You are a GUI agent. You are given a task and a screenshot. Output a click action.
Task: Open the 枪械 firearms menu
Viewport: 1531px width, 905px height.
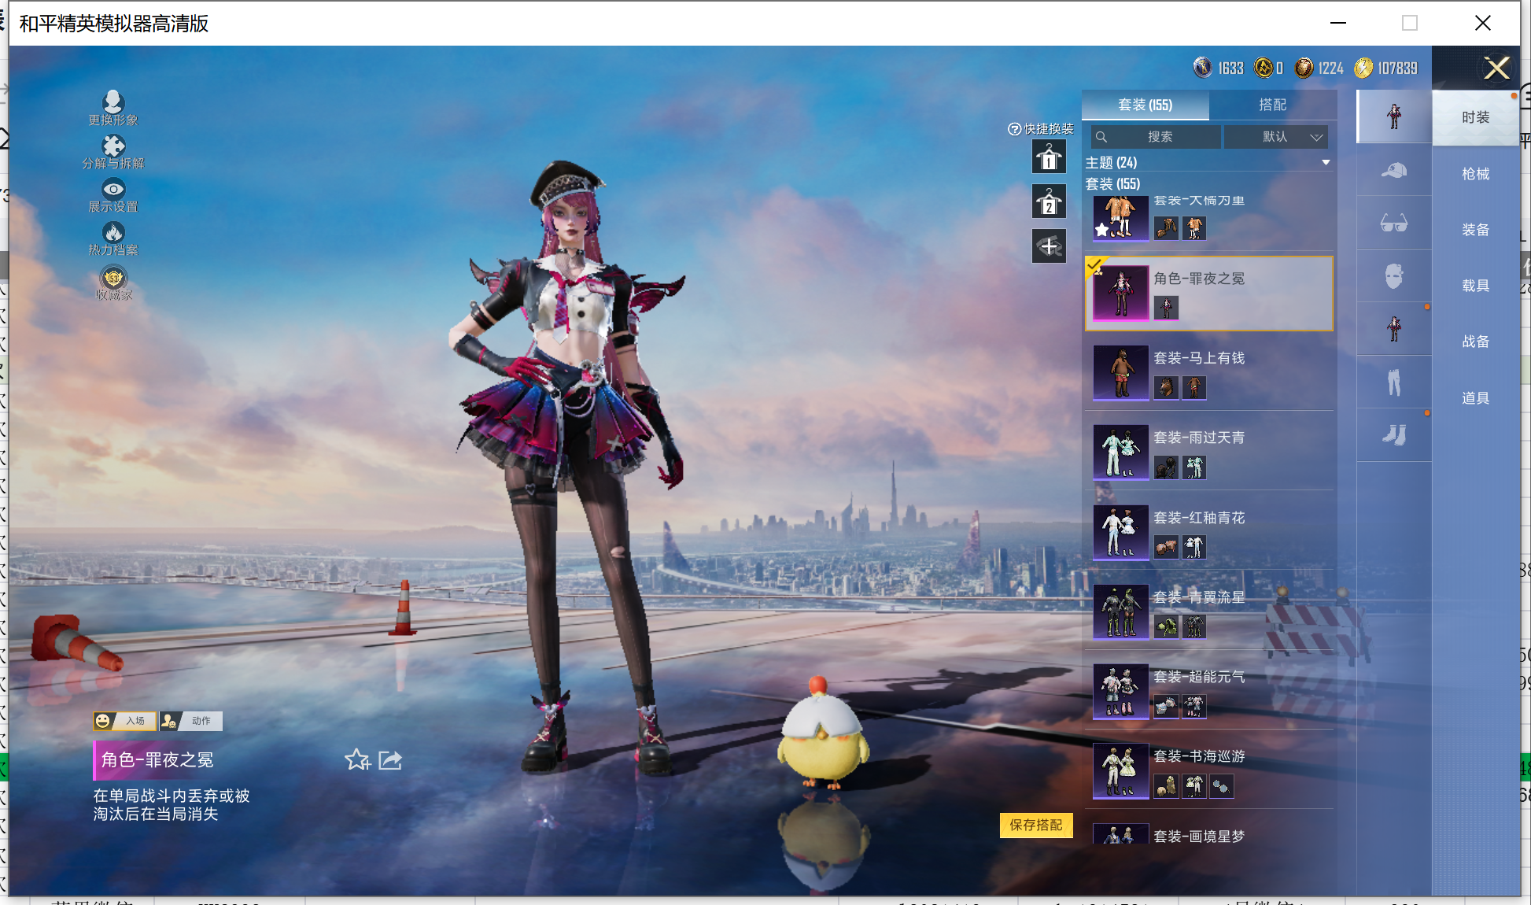click(x=1475, y=174)
